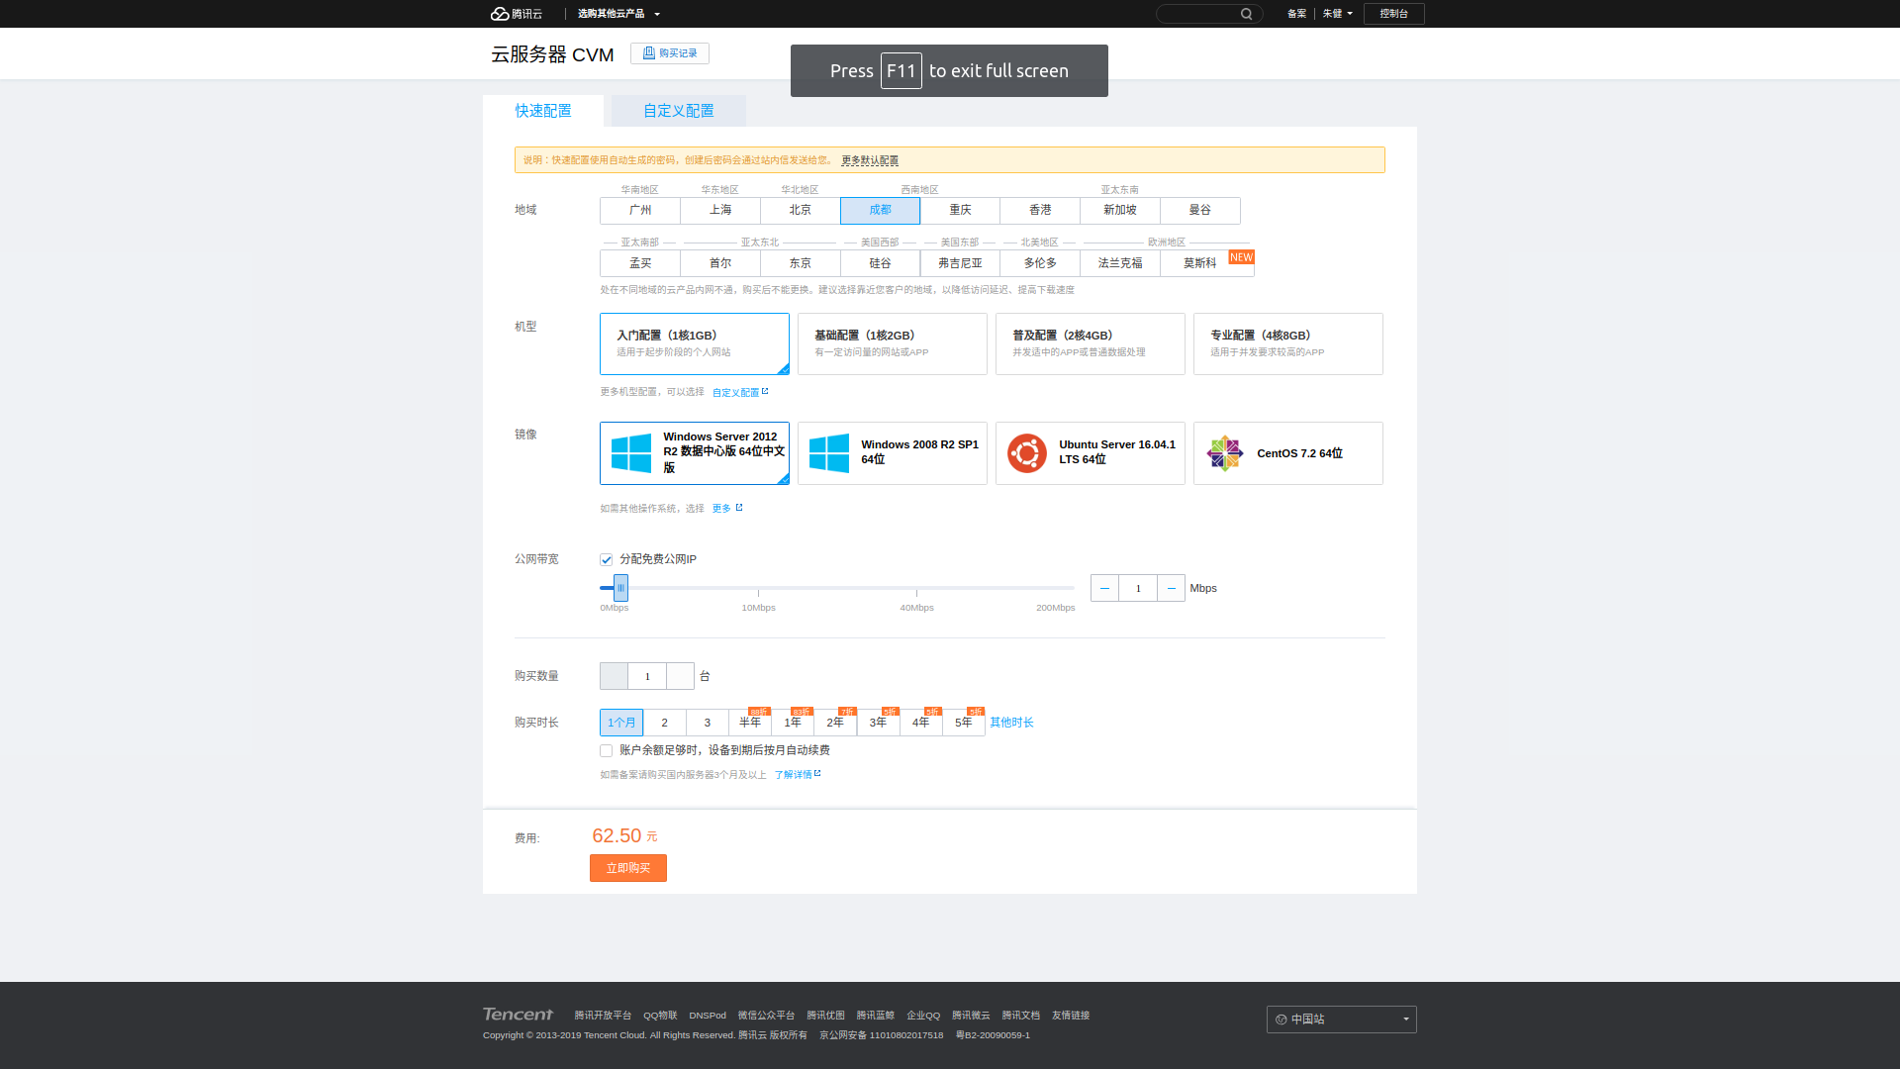Click the Ubuntu logo icon
The height and width of the screenshot is (1069, 1900).
(x=1027, y=453)
